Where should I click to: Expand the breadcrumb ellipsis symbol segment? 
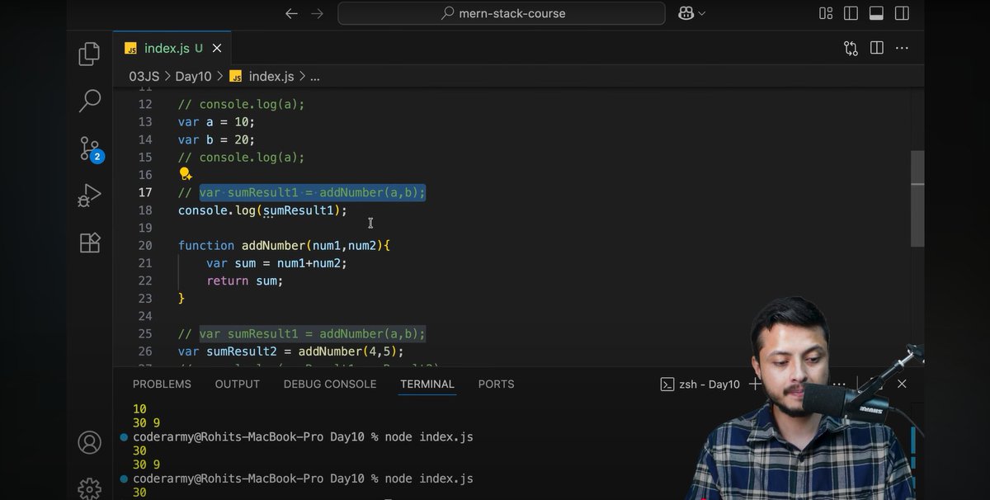[x=314, y=76]
